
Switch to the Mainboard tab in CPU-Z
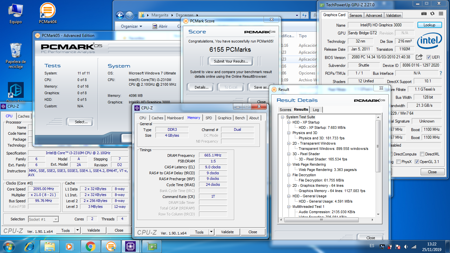175,118
